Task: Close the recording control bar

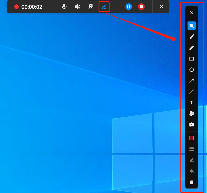Action: (161, 7)
